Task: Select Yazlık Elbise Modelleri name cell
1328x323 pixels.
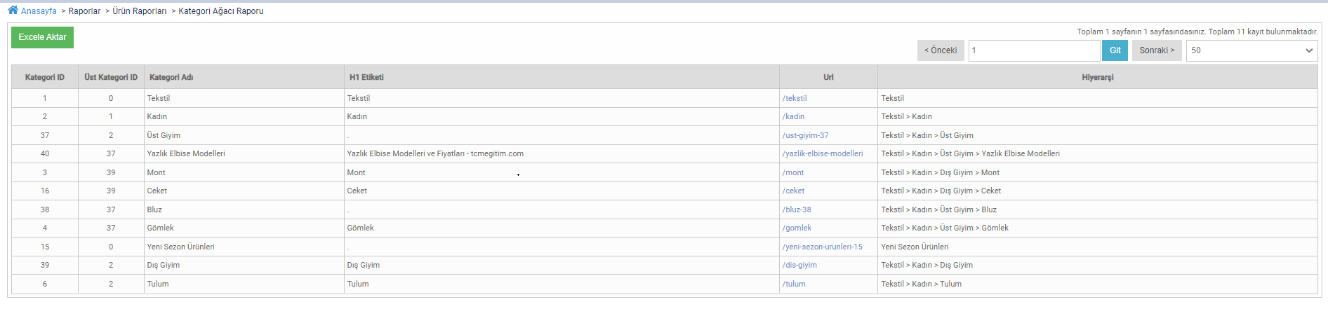Action: pyautogui.click(x=244, y=153)
